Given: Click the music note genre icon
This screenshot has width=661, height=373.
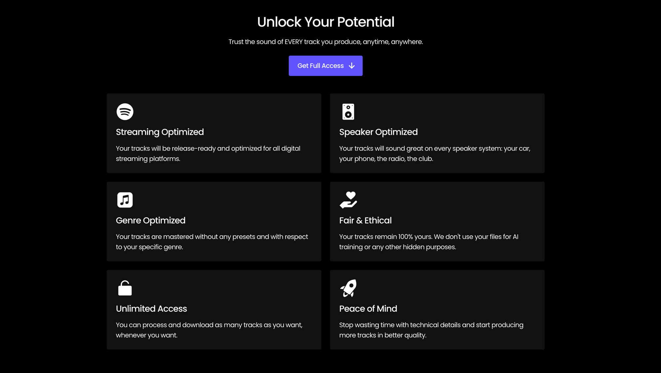Looking at the screenshot, I should (x=125, y=200).
